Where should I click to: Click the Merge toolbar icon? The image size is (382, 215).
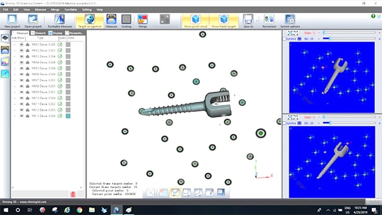(143, 21)
